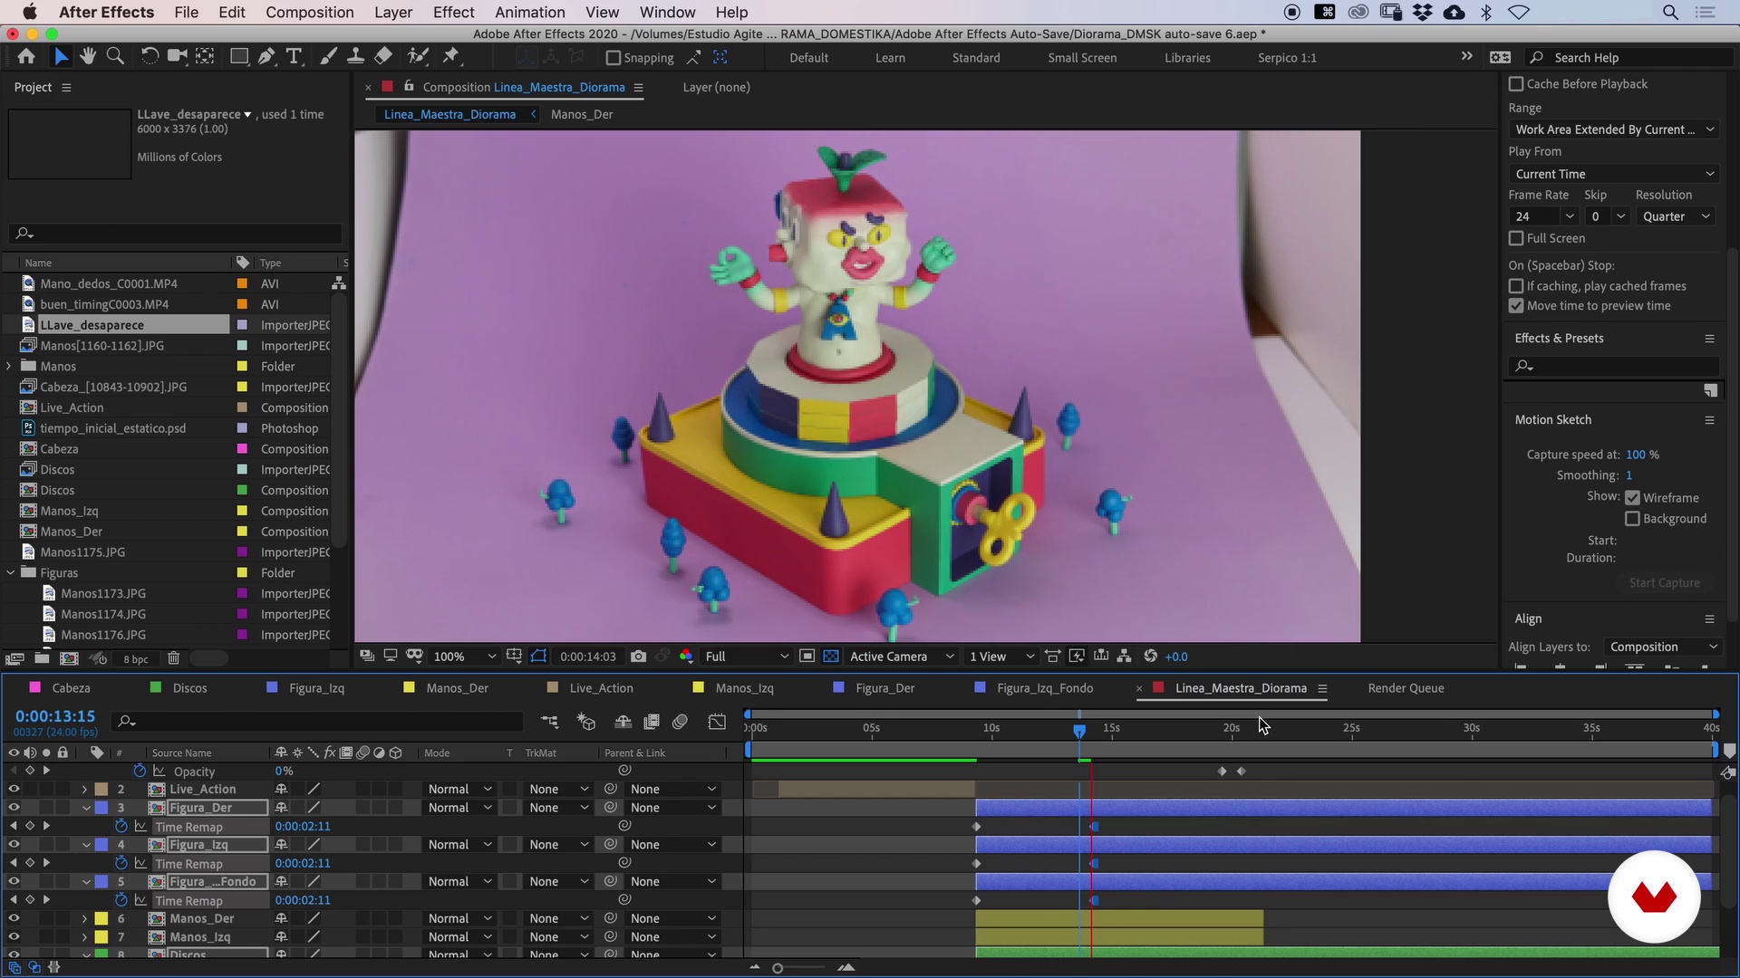This screenshot has width=1740, height=978.
Task: Click the viewer timecode 0:00:14:03
Action: click(x=587, y=657)
